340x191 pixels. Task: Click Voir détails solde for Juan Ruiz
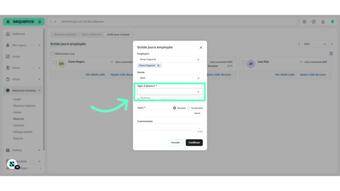click(x=285, y=74)
